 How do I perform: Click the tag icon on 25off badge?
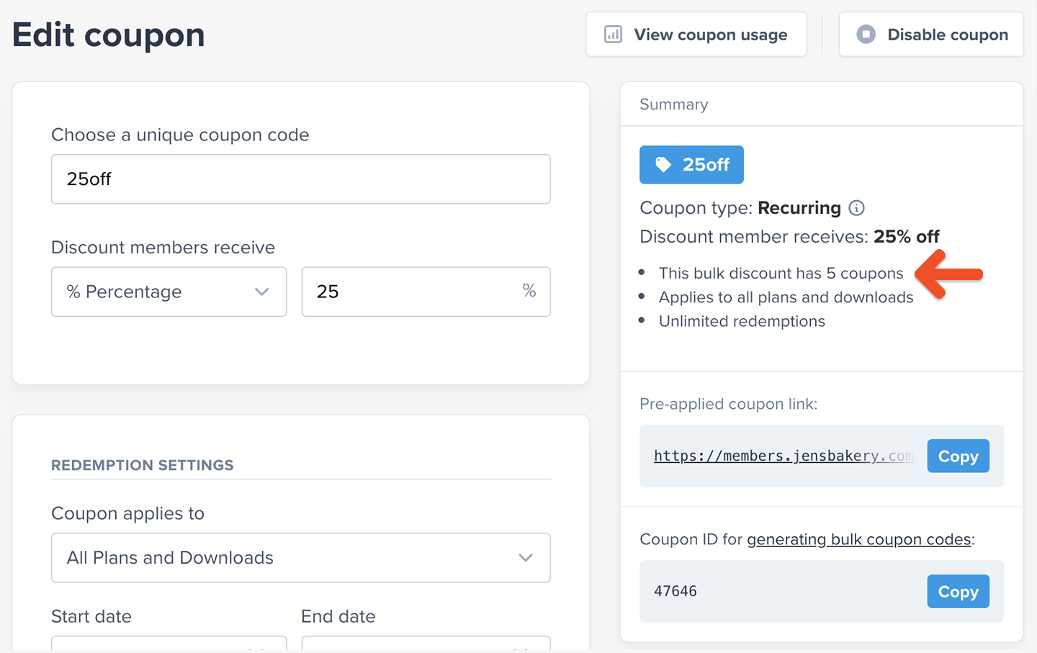click(x=663, y=165)
